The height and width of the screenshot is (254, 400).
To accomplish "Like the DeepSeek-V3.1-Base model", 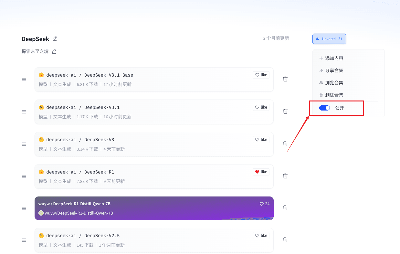I will pos(261,75).
